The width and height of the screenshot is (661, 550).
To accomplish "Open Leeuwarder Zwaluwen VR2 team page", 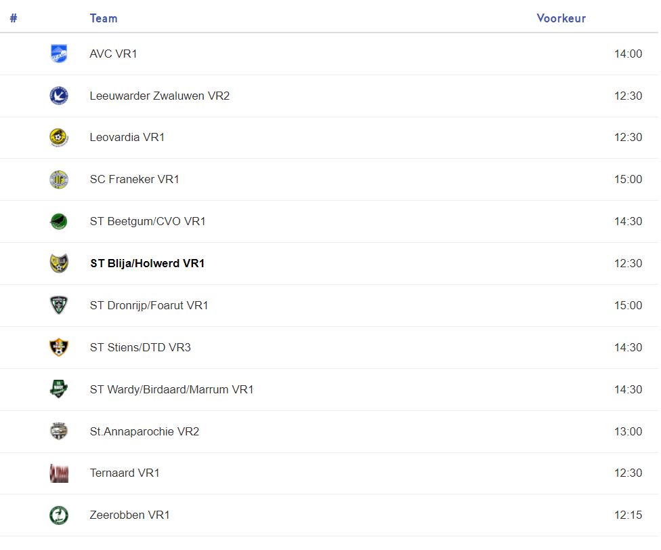I will click(159, 96).
